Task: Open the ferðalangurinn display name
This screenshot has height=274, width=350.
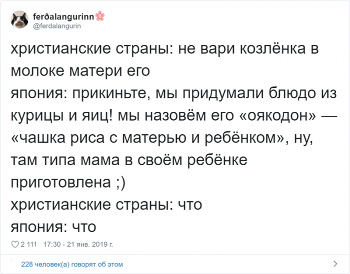Action: click(x=63, y=16)
